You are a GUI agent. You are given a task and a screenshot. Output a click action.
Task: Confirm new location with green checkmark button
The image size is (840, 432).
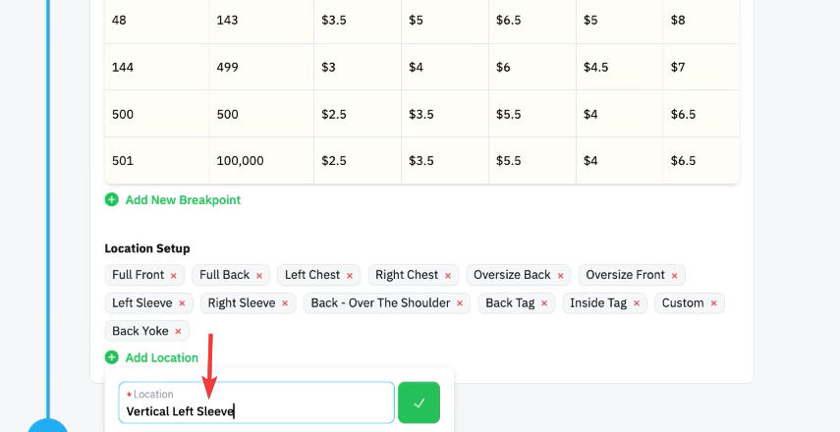coord(419,403)
